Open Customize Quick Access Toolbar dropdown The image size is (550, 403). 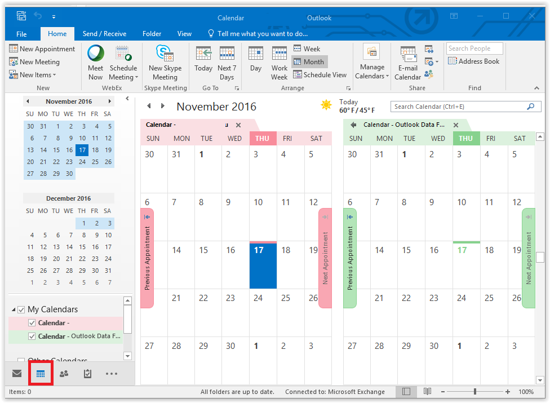[54, 16]
